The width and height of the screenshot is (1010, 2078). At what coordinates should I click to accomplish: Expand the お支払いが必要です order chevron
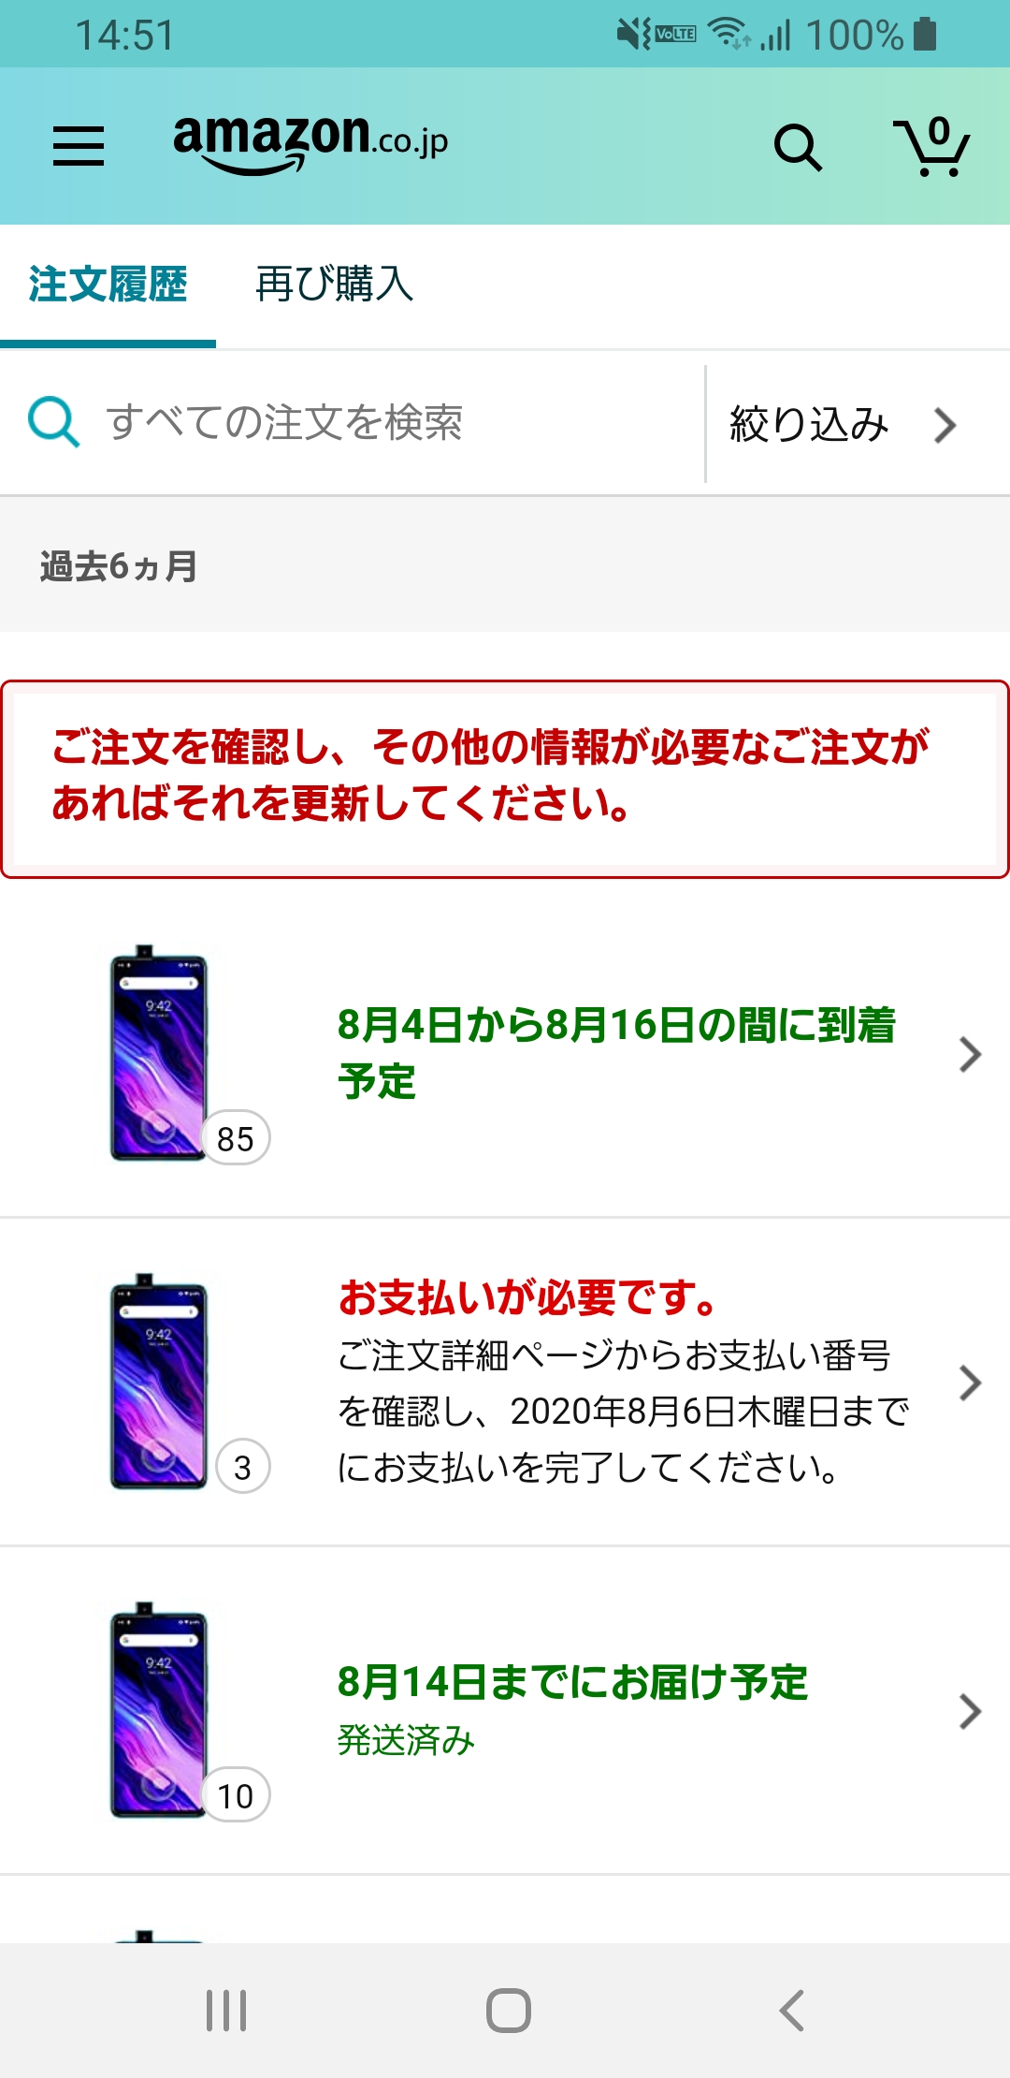970,1383
